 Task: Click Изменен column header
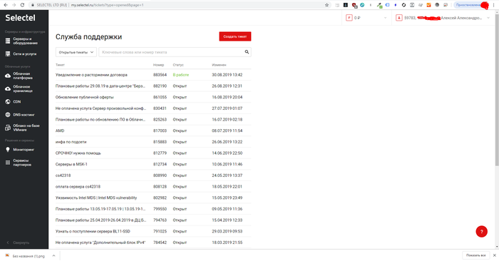(x=219, y=65)
